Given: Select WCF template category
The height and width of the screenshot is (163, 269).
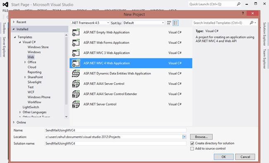Looking at the screenshot, I should 31,92.
